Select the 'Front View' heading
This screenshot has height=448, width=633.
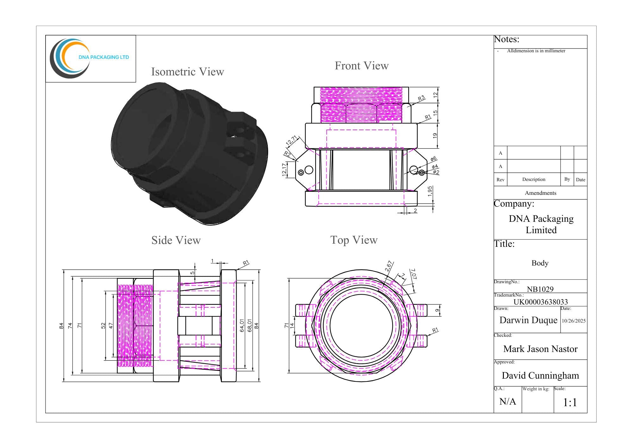click(361, 66)
